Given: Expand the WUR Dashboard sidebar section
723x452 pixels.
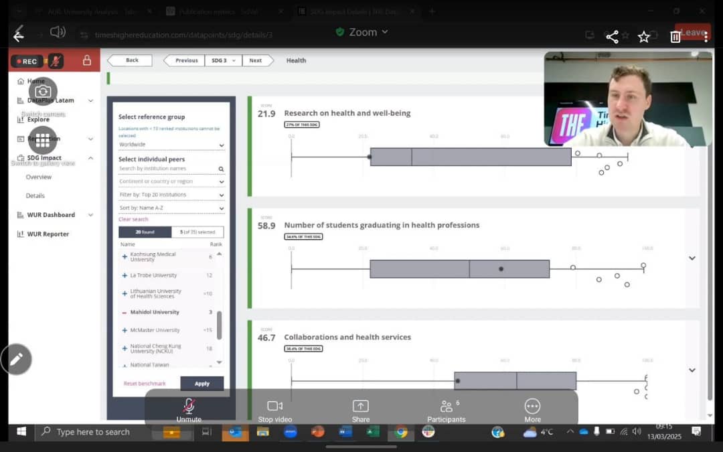Looking at the screenshot, I should tap(91, 215).
